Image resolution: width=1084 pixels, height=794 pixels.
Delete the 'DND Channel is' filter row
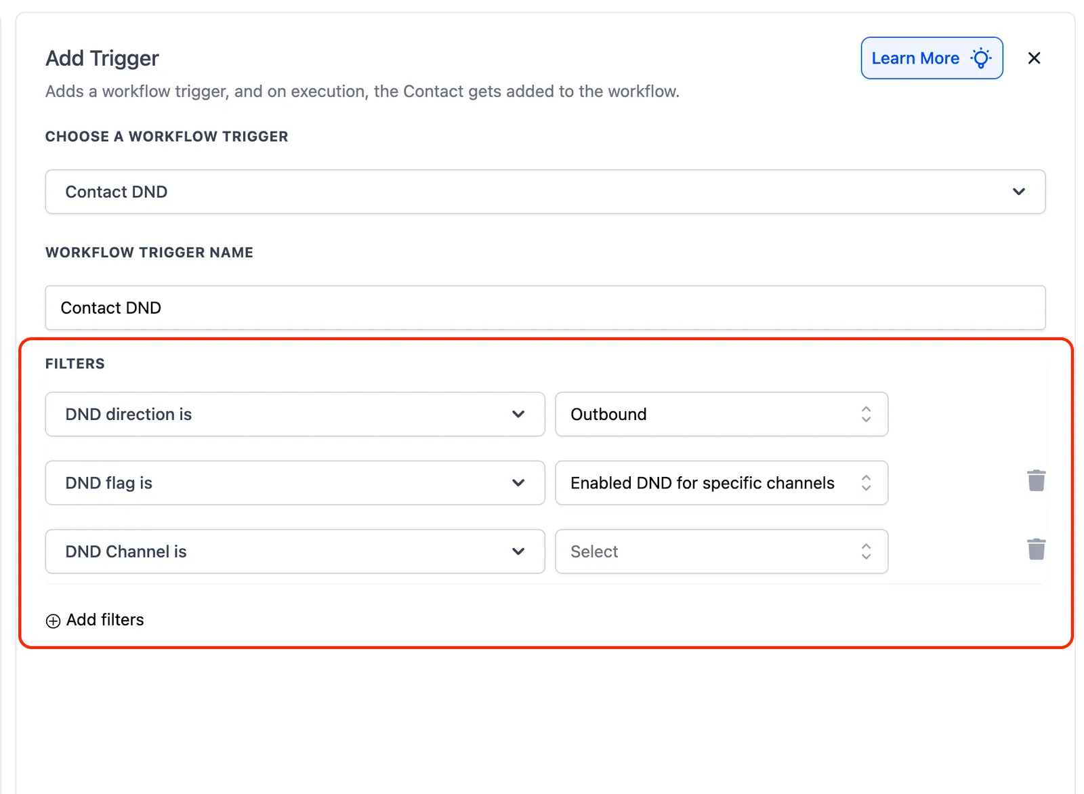pyautogui.click(x=1036, y=549)
